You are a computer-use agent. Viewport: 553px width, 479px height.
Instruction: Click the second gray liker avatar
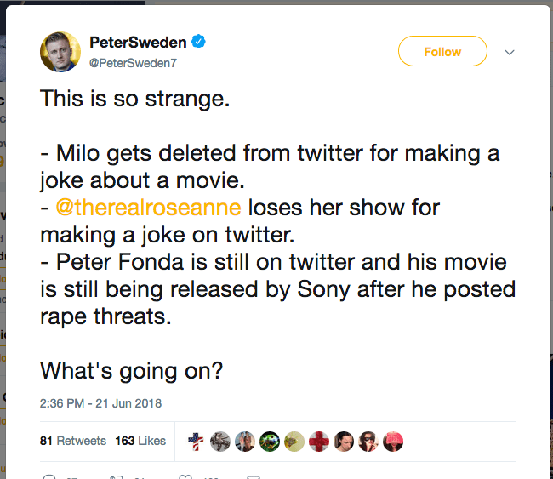(220, 442)
